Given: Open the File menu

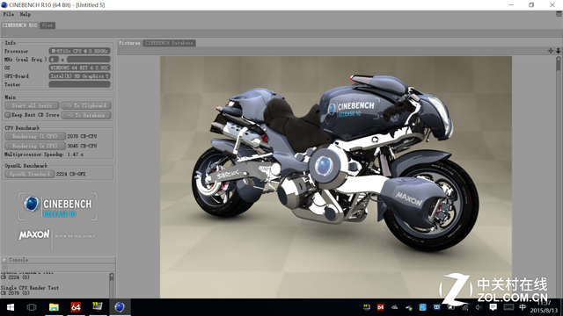Looking at the screenshot, I should click(x=8, y=14).
